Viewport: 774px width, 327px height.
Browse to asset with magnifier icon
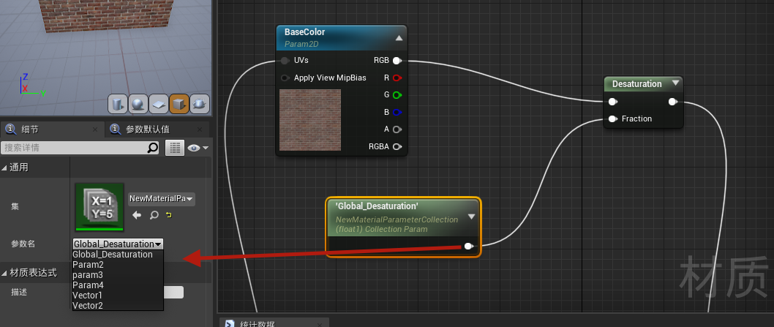tap(154, 215)
